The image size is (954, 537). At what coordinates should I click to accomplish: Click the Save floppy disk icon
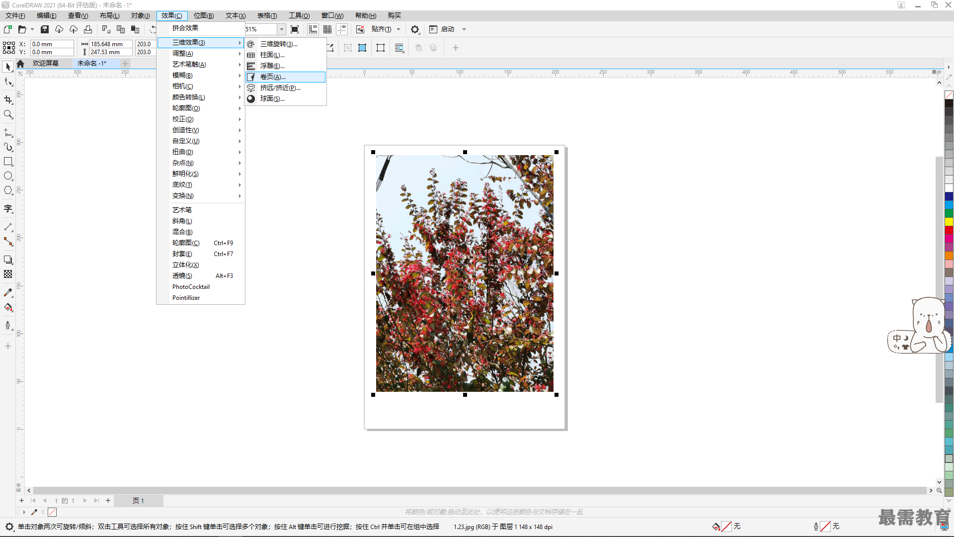click(x=45, y=29)
